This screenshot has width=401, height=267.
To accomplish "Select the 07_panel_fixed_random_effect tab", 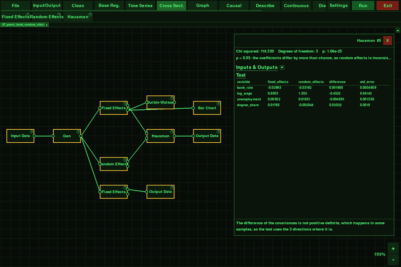I will 23,25.
